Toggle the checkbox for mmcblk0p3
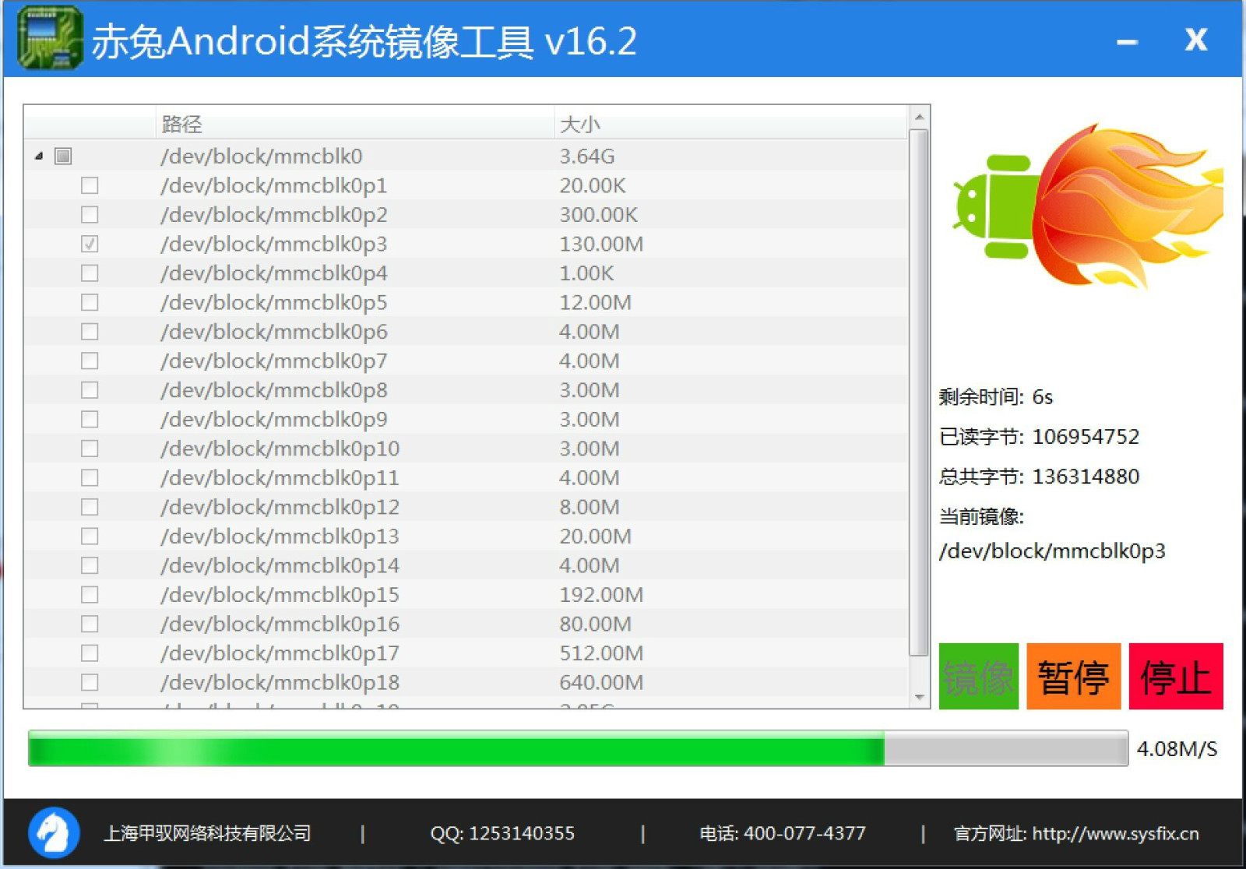1246x869 pixels. [x=90, y=244]
